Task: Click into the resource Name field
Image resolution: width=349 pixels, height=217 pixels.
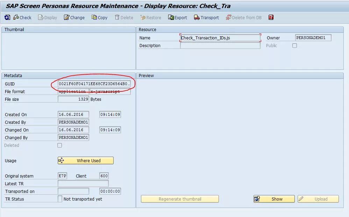Action: click(220, 38)
